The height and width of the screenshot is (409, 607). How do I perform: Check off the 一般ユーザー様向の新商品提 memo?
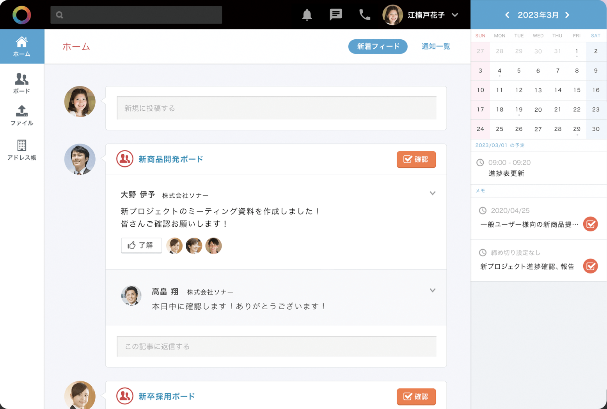coord(590,224)
